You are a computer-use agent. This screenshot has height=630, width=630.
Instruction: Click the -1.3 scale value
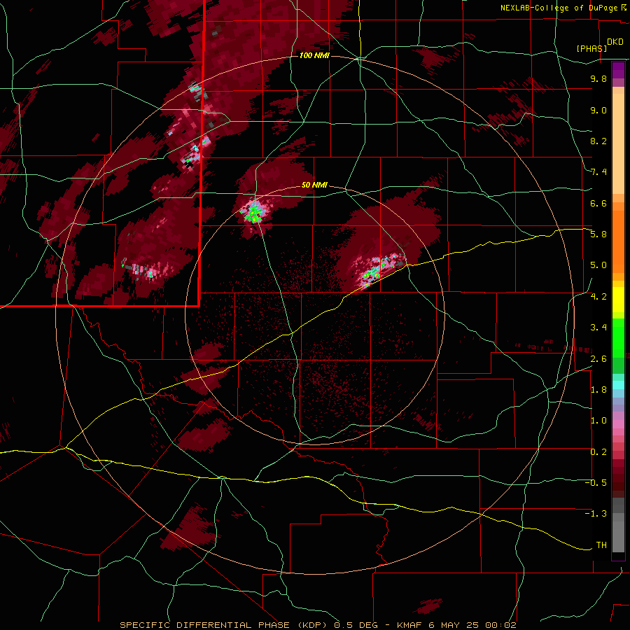596,514
